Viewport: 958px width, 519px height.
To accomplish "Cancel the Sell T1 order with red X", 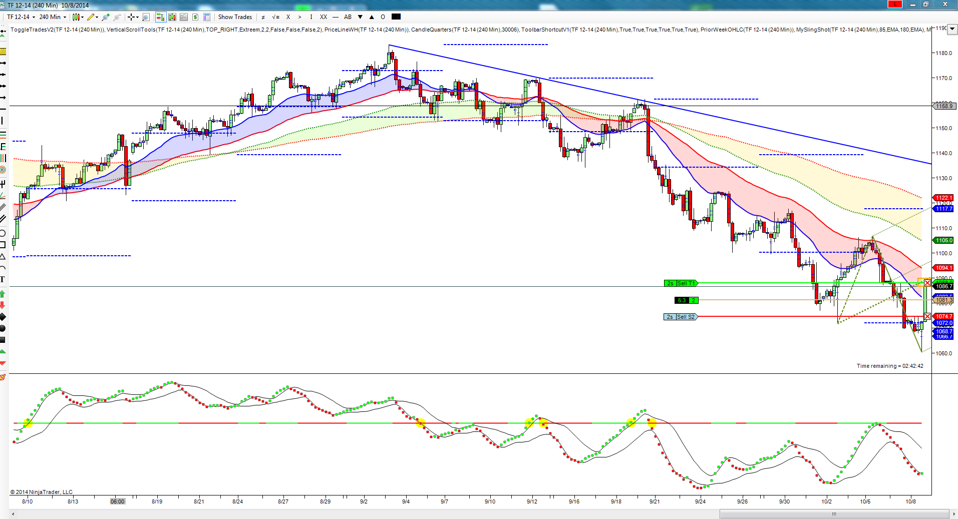I will point(927,283).
